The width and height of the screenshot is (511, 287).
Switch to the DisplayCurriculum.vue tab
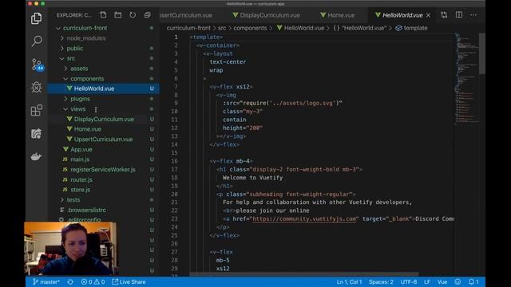pyautogui.click(x=266, y=15)
